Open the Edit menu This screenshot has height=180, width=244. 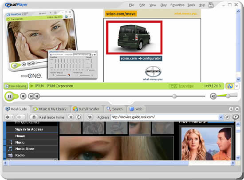pyautogui.click(x=142, y=5)
